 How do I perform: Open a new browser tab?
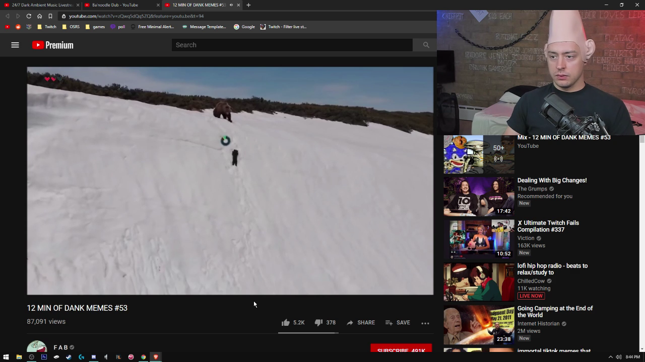click(248, 5)
